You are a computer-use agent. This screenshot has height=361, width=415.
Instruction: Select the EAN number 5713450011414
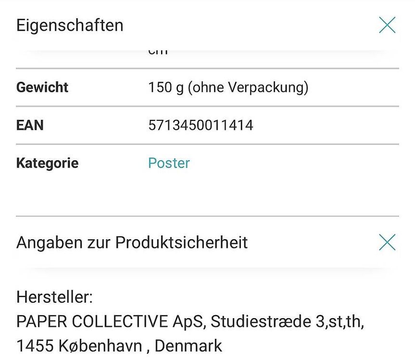pyautogui.click(x=201, y=125)
